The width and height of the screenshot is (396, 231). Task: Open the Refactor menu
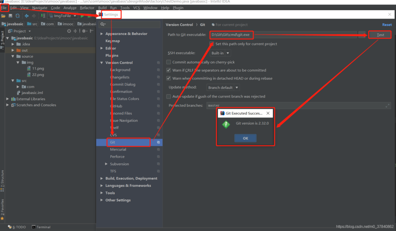(x=87, y=8)
